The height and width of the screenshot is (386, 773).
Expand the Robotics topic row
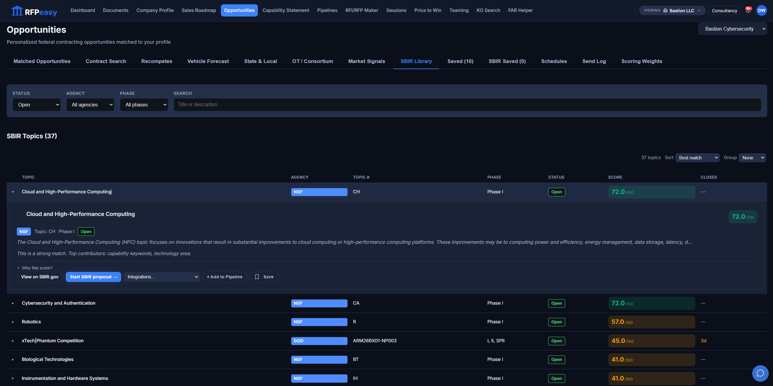13,322
